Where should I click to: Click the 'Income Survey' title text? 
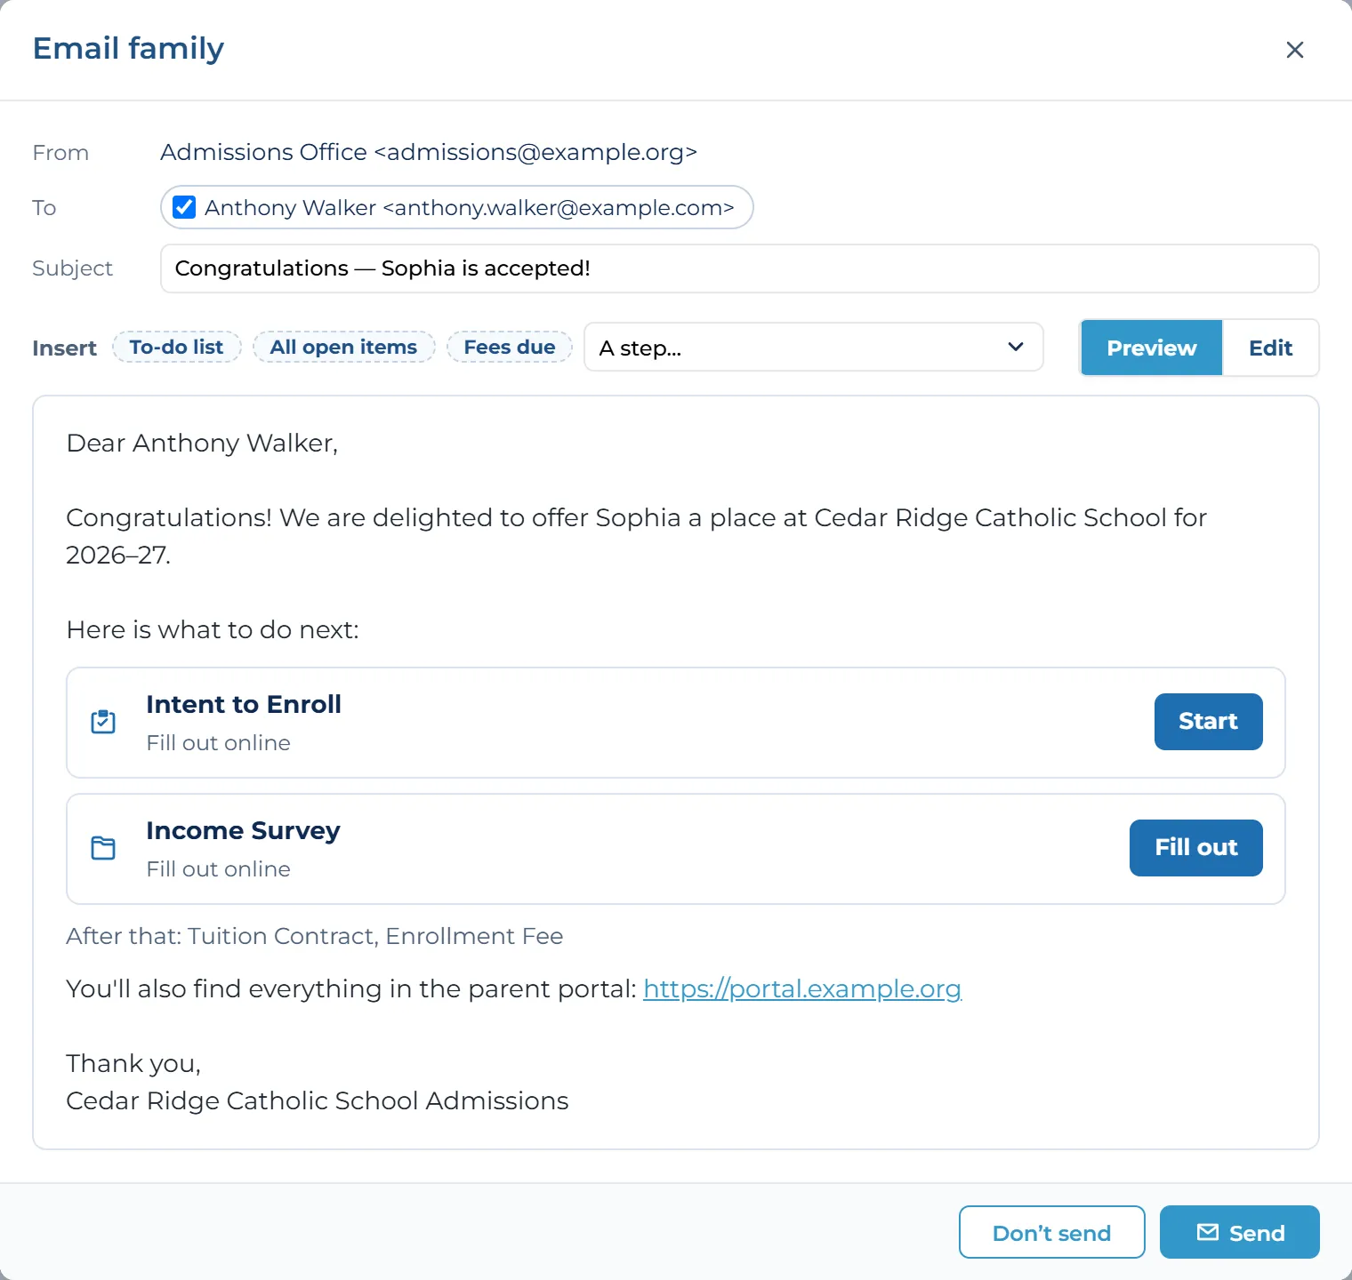click(243, 830)
